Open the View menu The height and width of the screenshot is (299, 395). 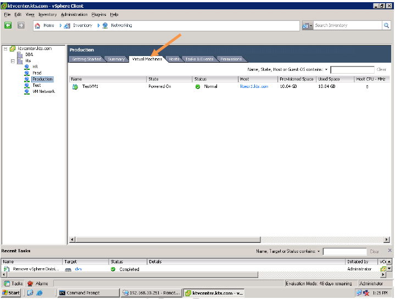30,15
